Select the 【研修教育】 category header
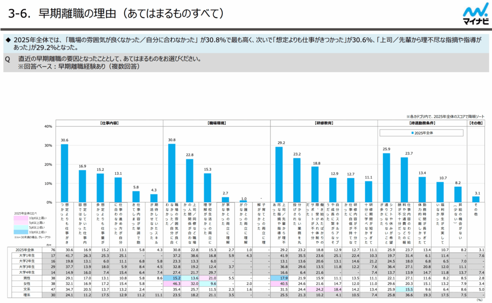 point(324,123)
